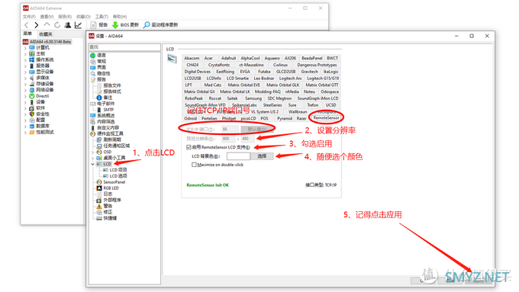Select the 警告 warning triangle icon
519x292 pixels.
tap(99, 206)
